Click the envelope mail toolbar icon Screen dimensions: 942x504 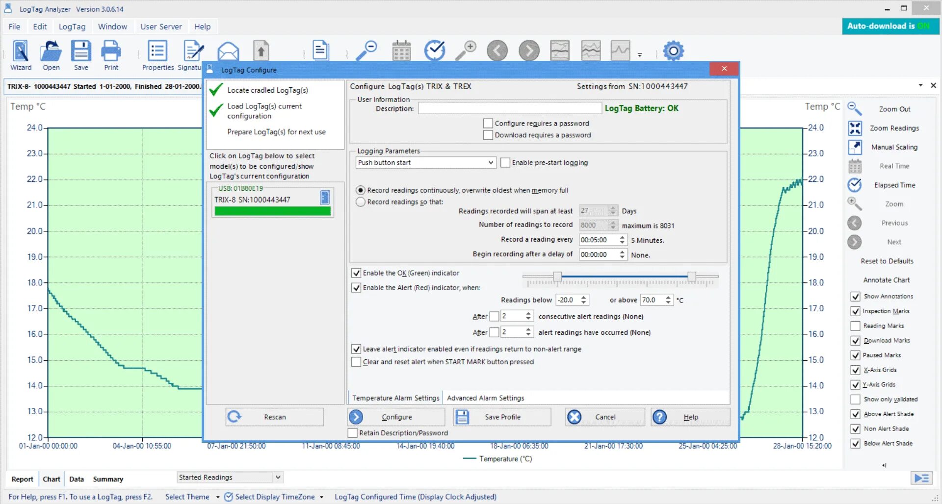(x=228, y=51)
